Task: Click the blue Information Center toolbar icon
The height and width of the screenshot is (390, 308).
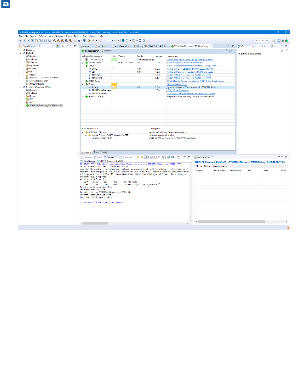Action: pos(123,41)
